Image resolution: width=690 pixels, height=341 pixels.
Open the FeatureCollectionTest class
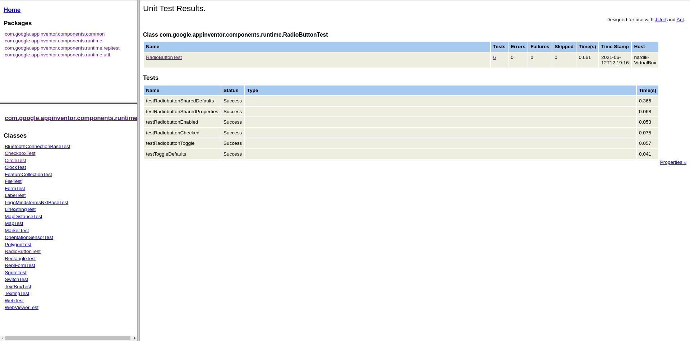(28, 174)
